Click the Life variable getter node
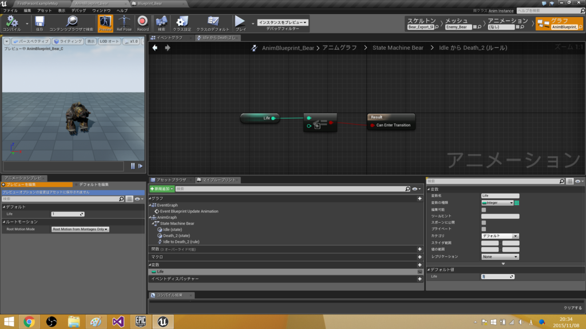Image resolution: width=586 pixels, height=329 pixels. (260, 118)
